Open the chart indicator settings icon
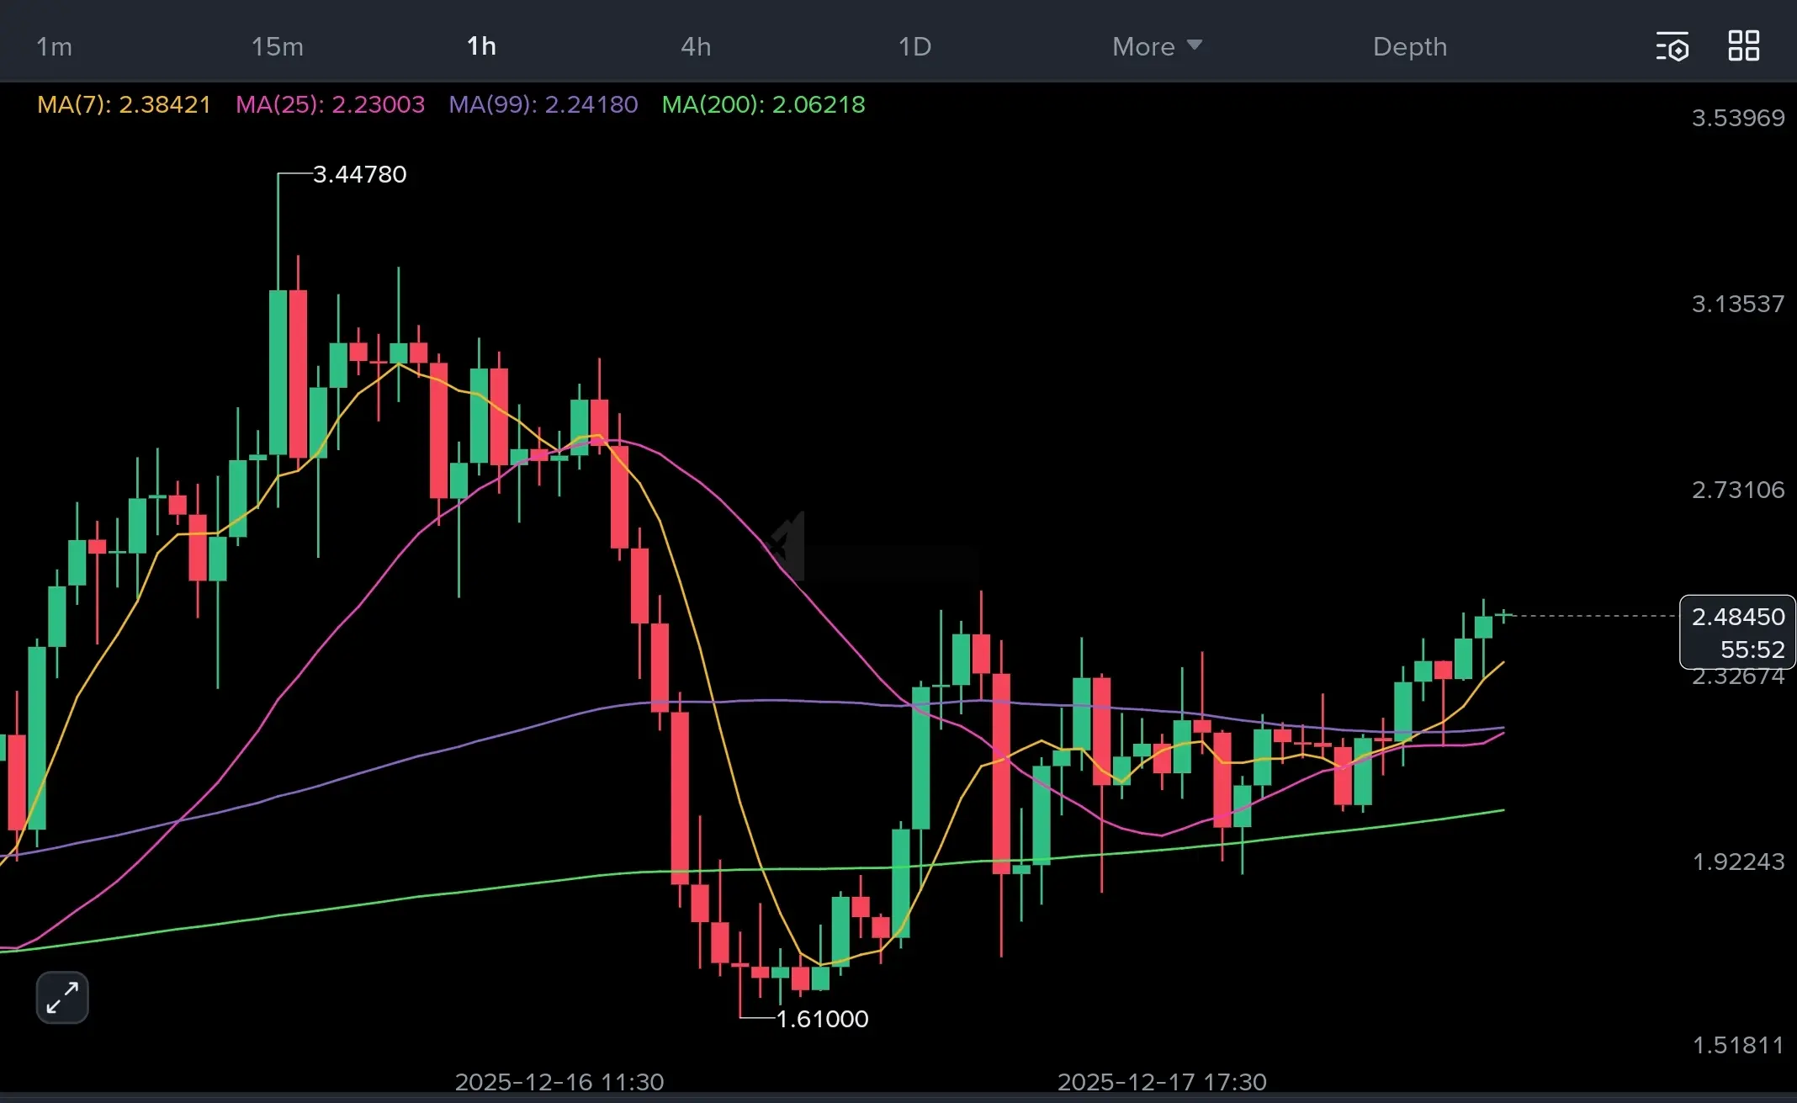Screen dimensions: 1797x1103 click(1672, 46)
